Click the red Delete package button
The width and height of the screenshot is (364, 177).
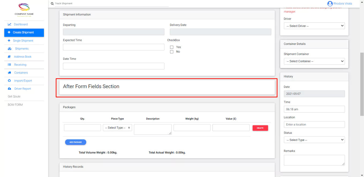click(260, 128)
